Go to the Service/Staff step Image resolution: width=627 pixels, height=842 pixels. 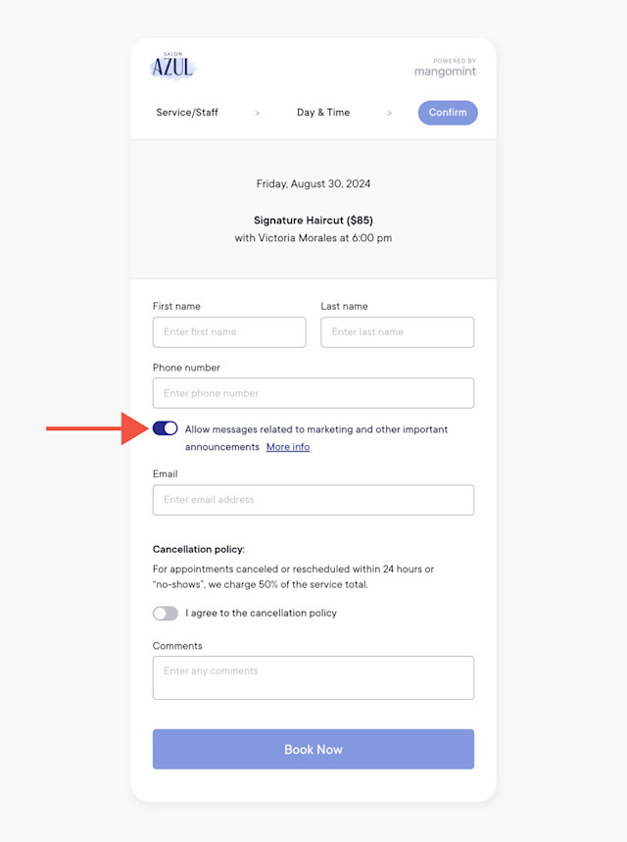(187, 112)
